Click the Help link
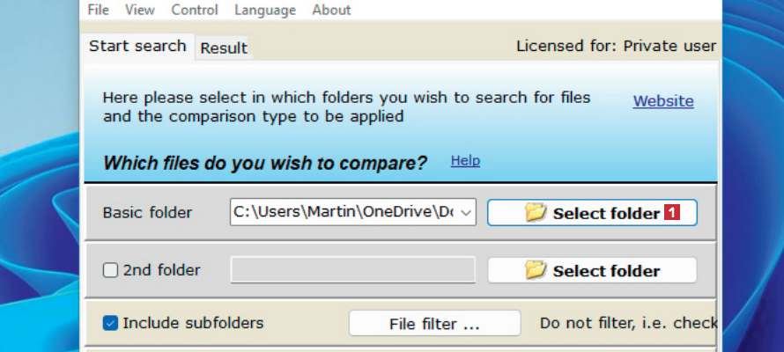 (x=465, y=161)
